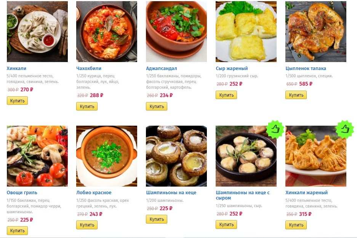Buy Цыпленок тапака
The width and height of the screenshot is (357, 238).
[296, 95]
